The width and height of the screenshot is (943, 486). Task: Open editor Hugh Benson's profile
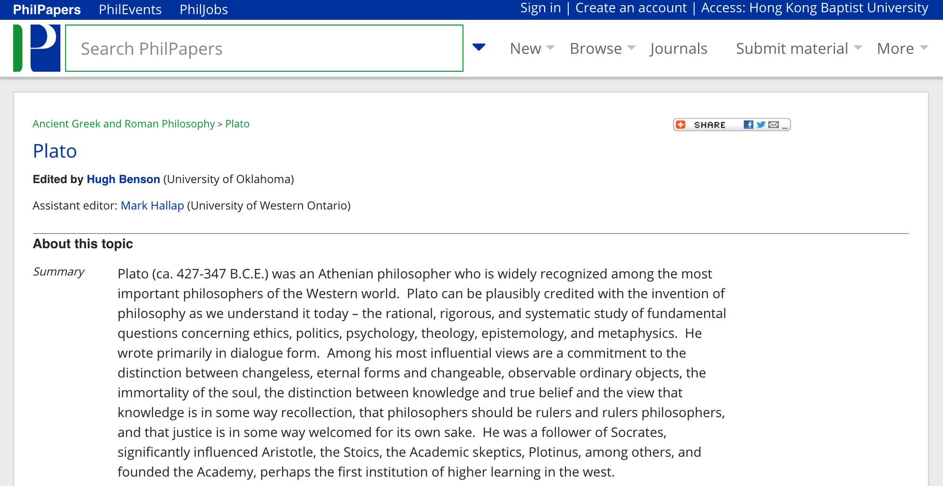pos(123,179)
